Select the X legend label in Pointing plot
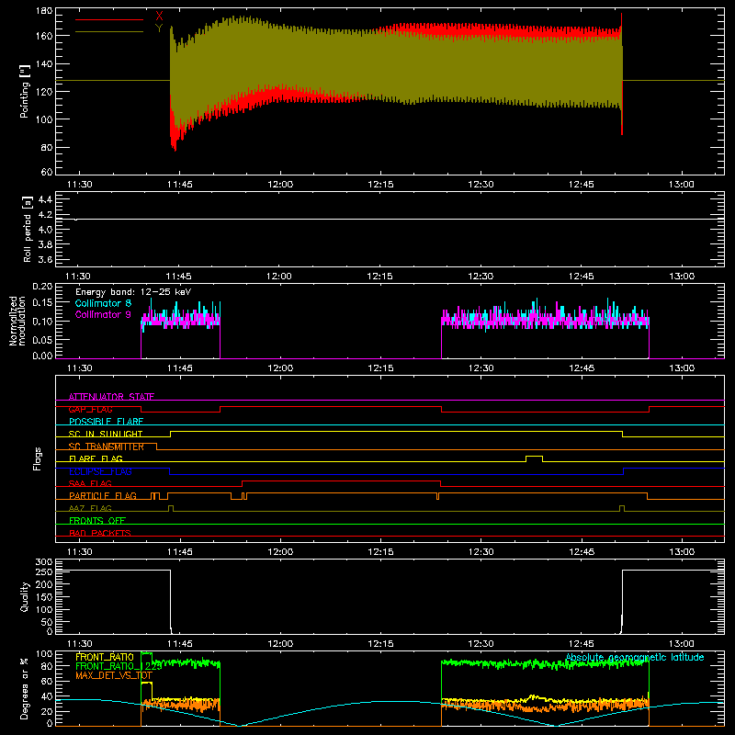 159,17
